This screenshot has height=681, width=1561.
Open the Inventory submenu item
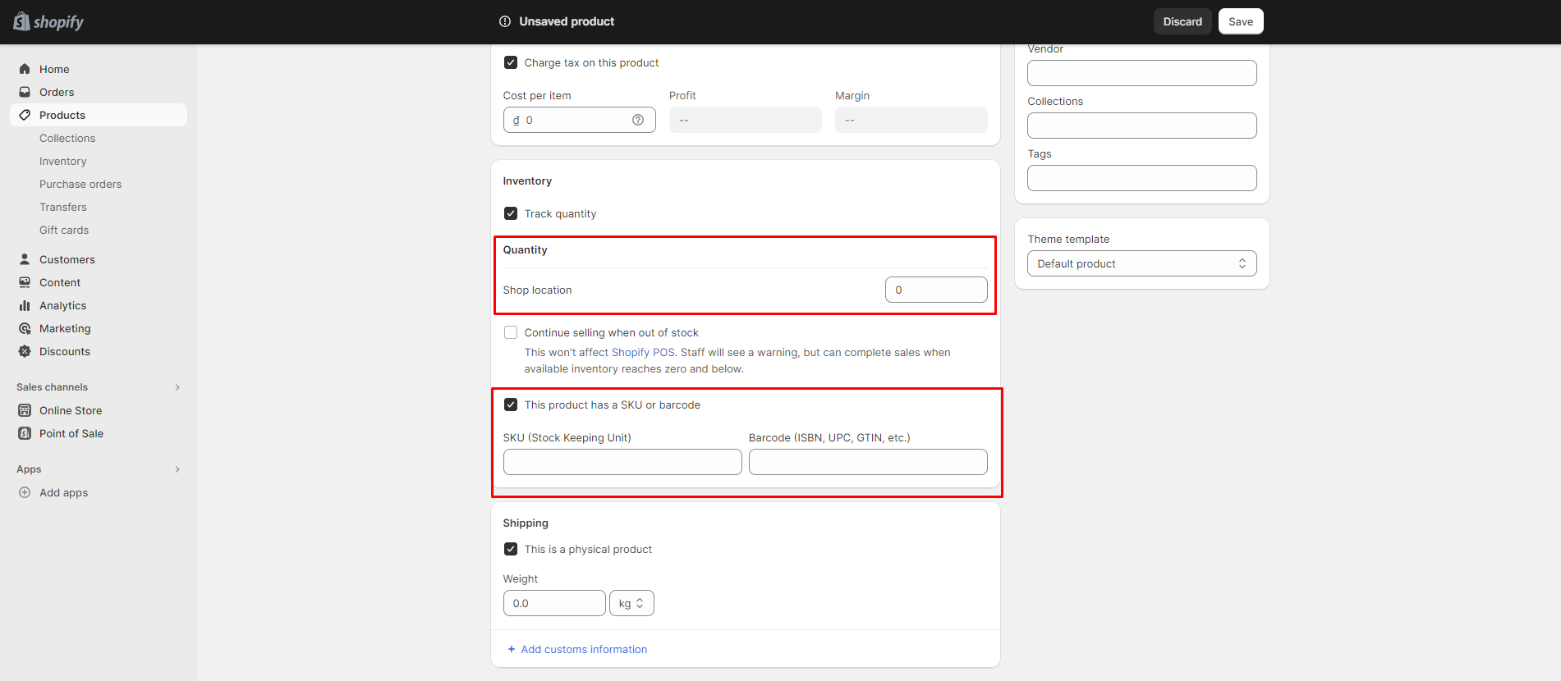point(62,161)
